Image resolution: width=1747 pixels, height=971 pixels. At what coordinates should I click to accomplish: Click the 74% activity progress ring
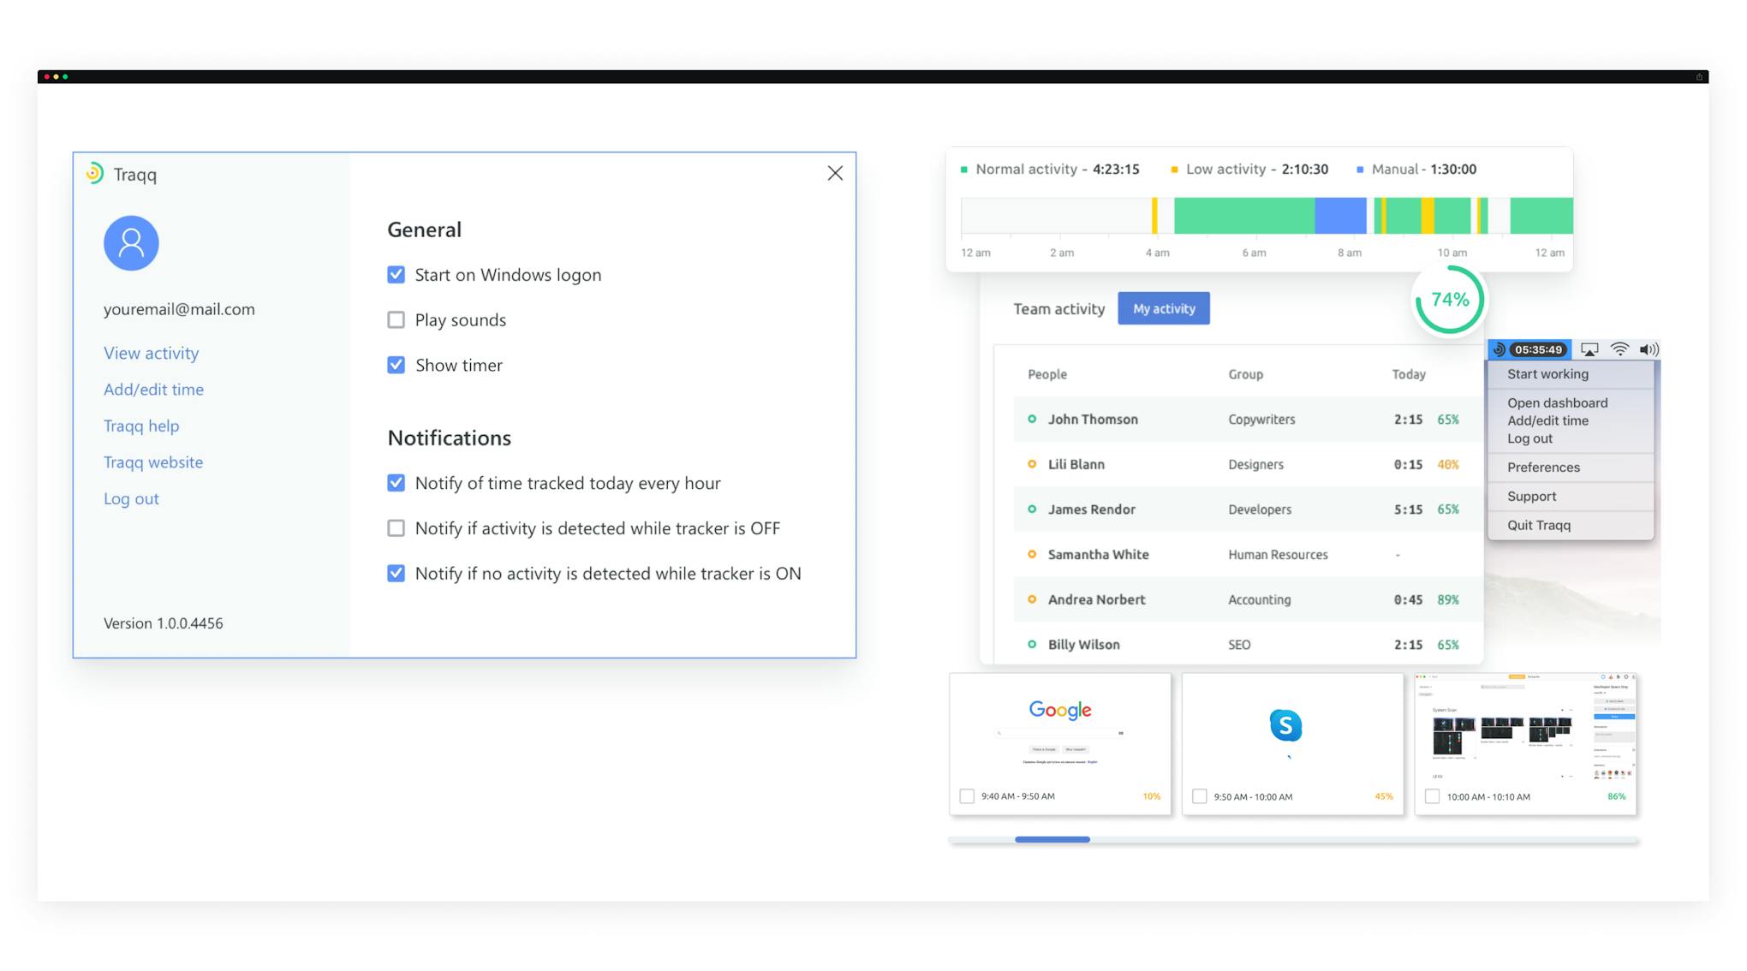click(1449, 300)
